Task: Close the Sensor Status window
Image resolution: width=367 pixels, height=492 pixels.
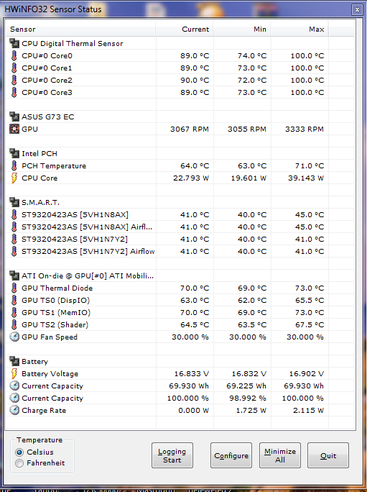Action: click(x=357, y=10)
